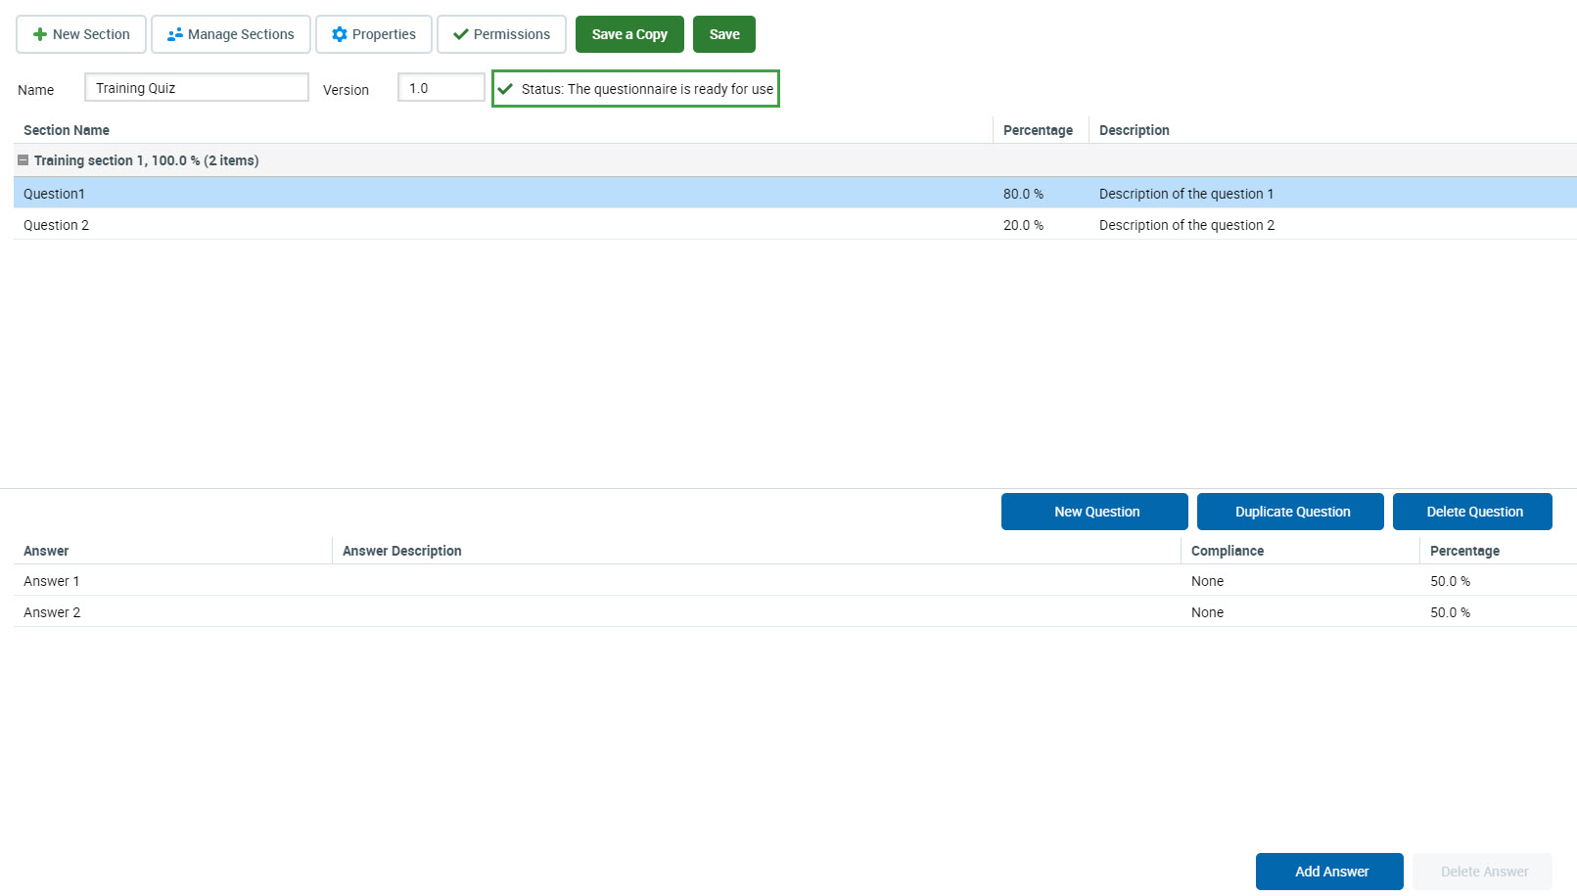Screen dimensions: 1577x896
Task: Click the checkmark icon on Permissions
Action: point(461,34)
